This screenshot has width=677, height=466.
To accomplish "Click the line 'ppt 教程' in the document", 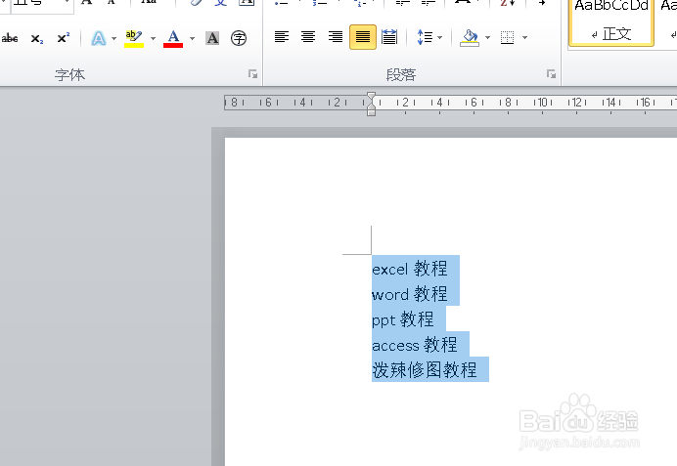I will [x=402, y=319].
